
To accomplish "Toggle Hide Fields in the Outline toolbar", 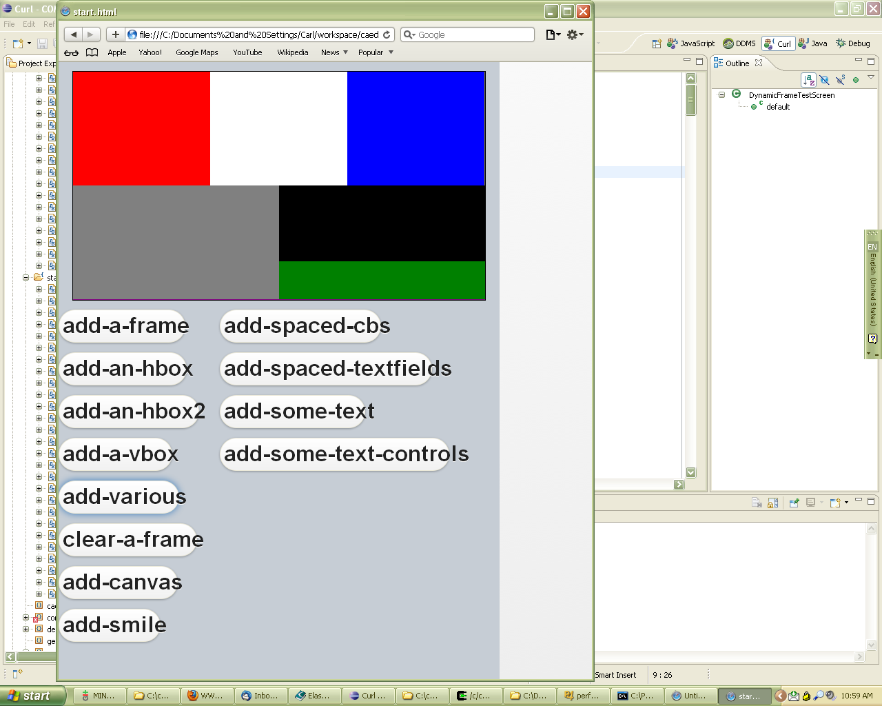I will pyautogui.click(x=824, y=80).
